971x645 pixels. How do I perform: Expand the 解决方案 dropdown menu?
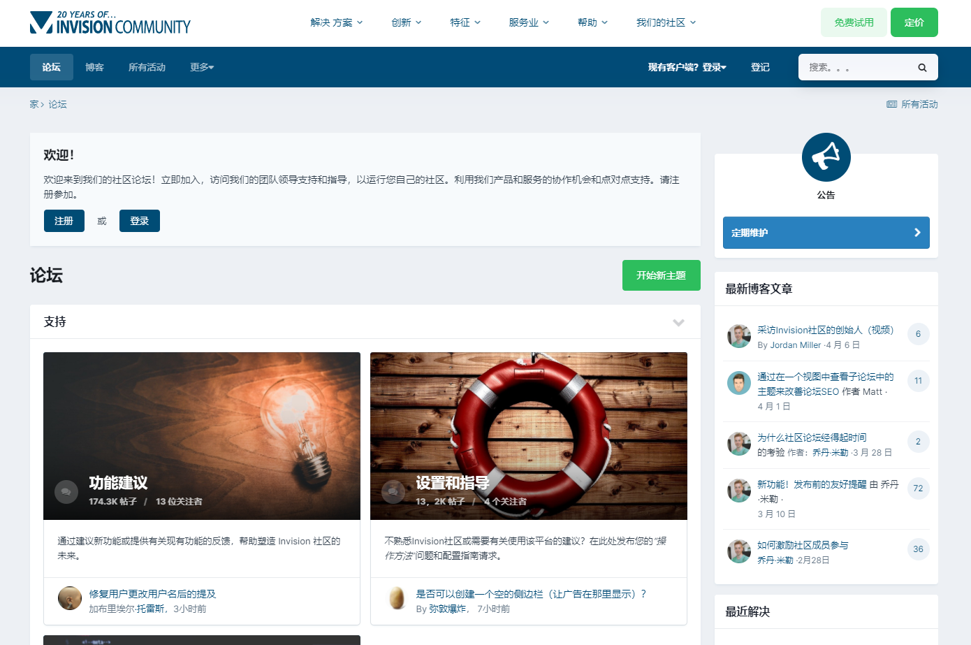tap(337, 22)
